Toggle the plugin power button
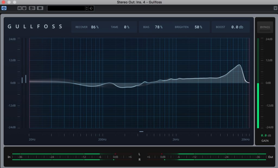The height and width of the screenshot is (168, 278). coord(4,8)
